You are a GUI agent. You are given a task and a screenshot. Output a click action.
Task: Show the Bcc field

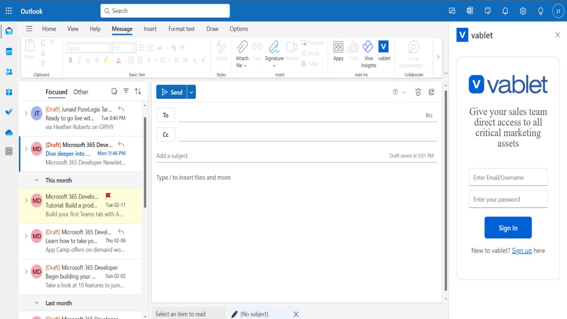pos(429,115)
